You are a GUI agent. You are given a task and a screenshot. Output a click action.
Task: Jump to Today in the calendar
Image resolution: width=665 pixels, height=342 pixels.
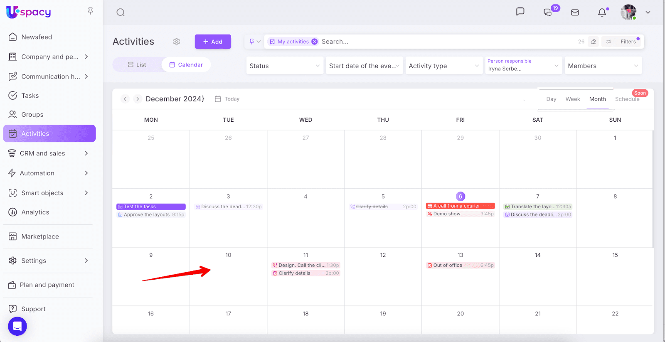[x=227, y=99]
